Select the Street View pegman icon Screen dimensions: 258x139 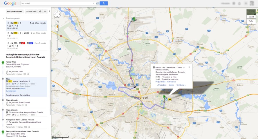coord(57,27)
